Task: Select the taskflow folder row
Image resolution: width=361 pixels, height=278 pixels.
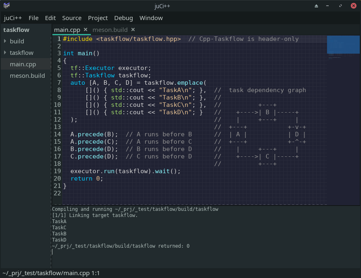Action: [26, 53]
